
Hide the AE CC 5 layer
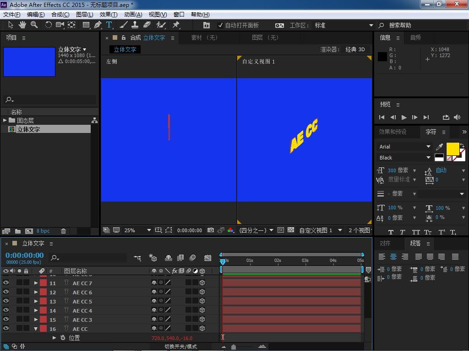coord(5,301)
